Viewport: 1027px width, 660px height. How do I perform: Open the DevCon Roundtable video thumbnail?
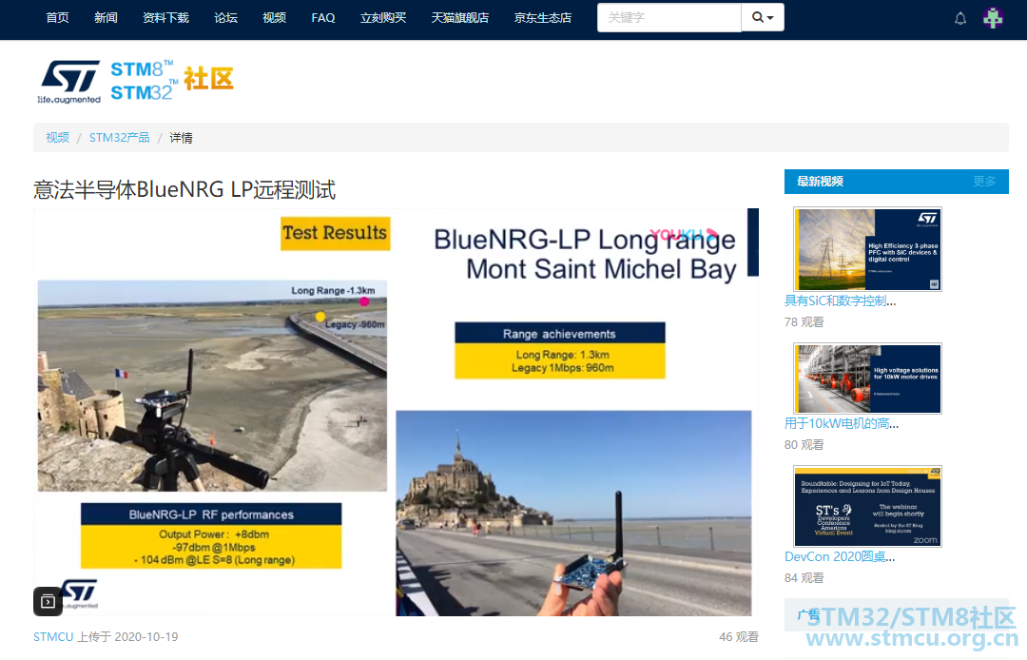[867, 506]
